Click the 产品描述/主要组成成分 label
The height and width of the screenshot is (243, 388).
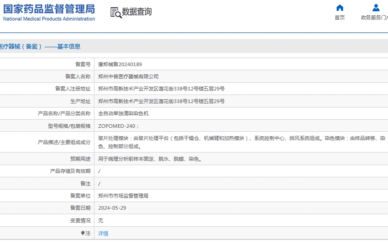tap(64, 142)
